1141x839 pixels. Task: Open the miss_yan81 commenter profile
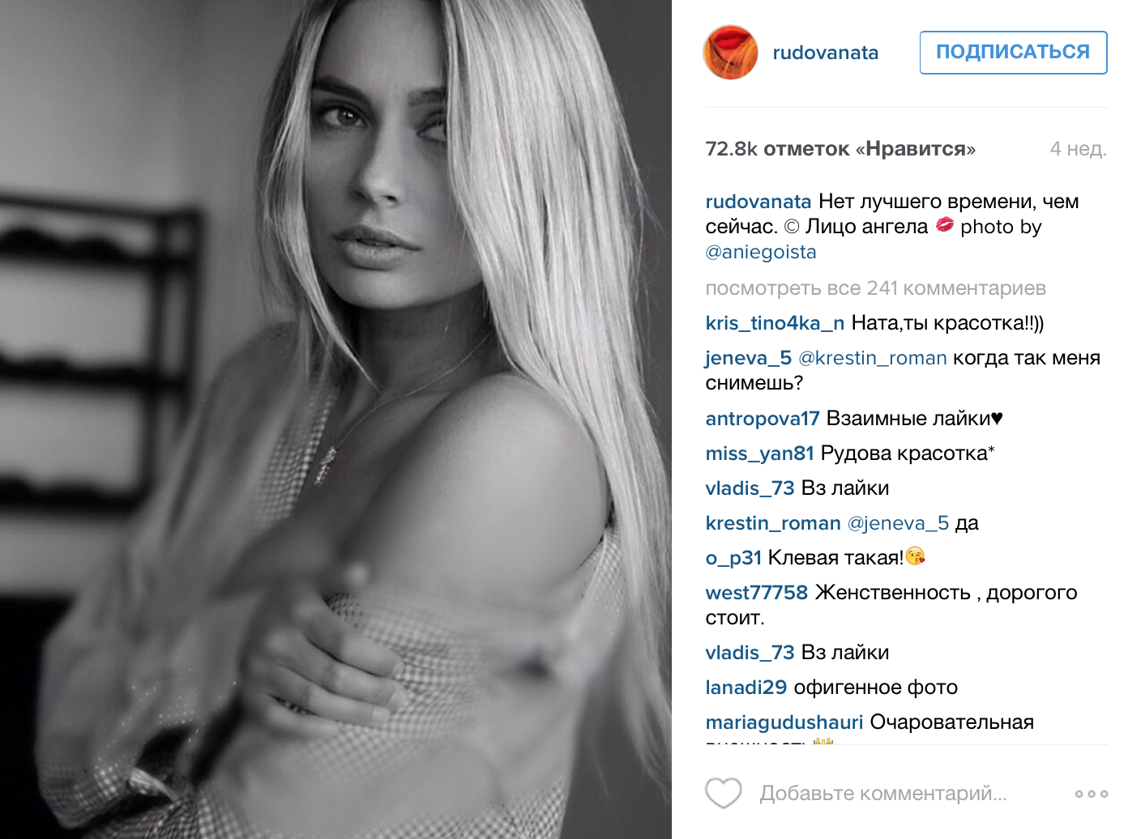pyautogui.click(x=759, y=454)
